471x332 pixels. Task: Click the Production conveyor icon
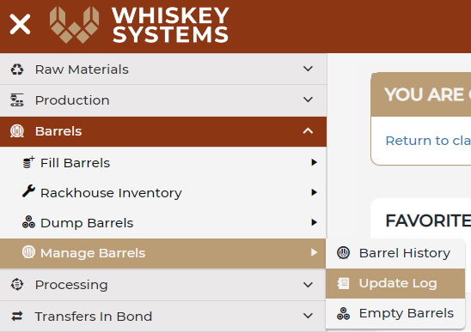17,100
